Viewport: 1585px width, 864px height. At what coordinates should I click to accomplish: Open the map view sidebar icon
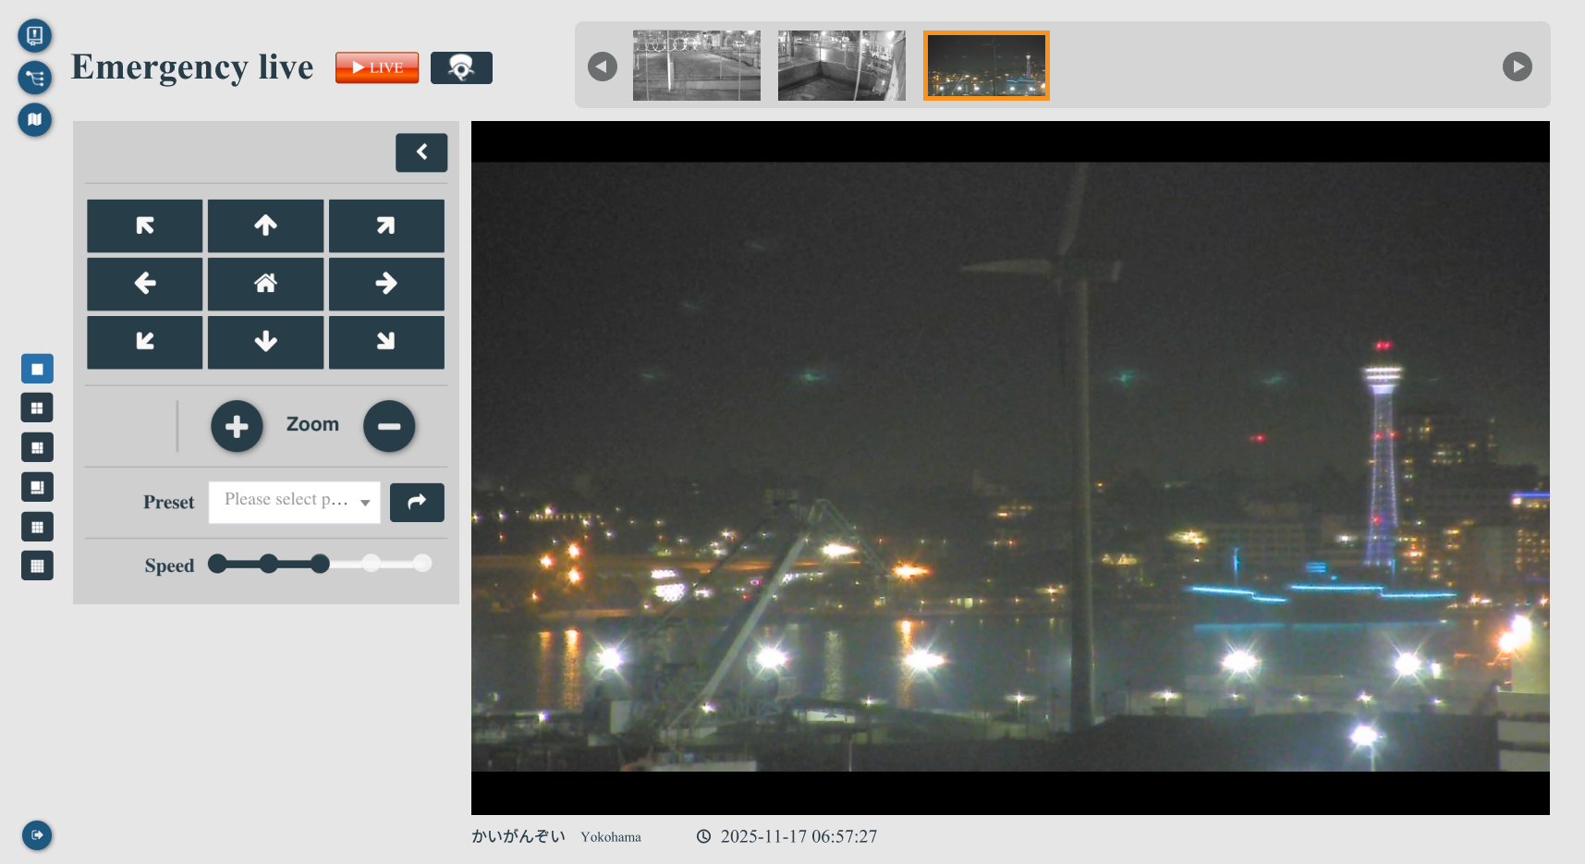[34, 119]
